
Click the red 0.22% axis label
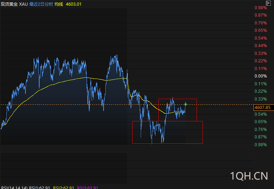tap(261, 61)
